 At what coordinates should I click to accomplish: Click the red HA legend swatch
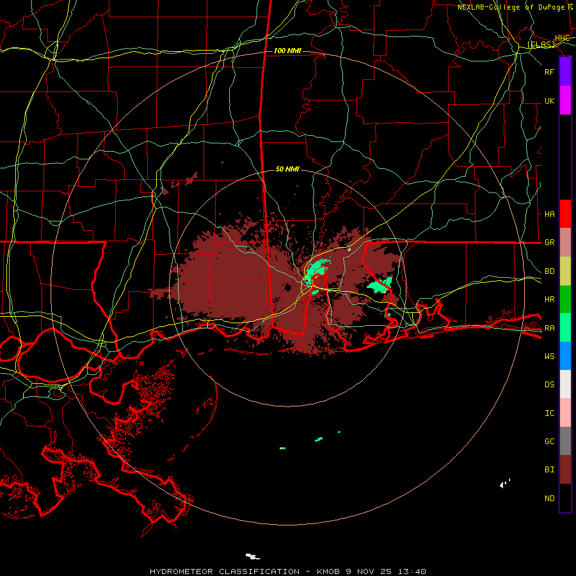pos(565,214)
